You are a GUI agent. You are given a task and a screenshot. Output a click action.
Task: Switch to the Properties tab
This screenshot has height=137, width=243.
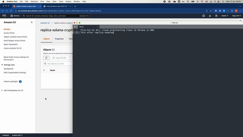click(59, 39)
